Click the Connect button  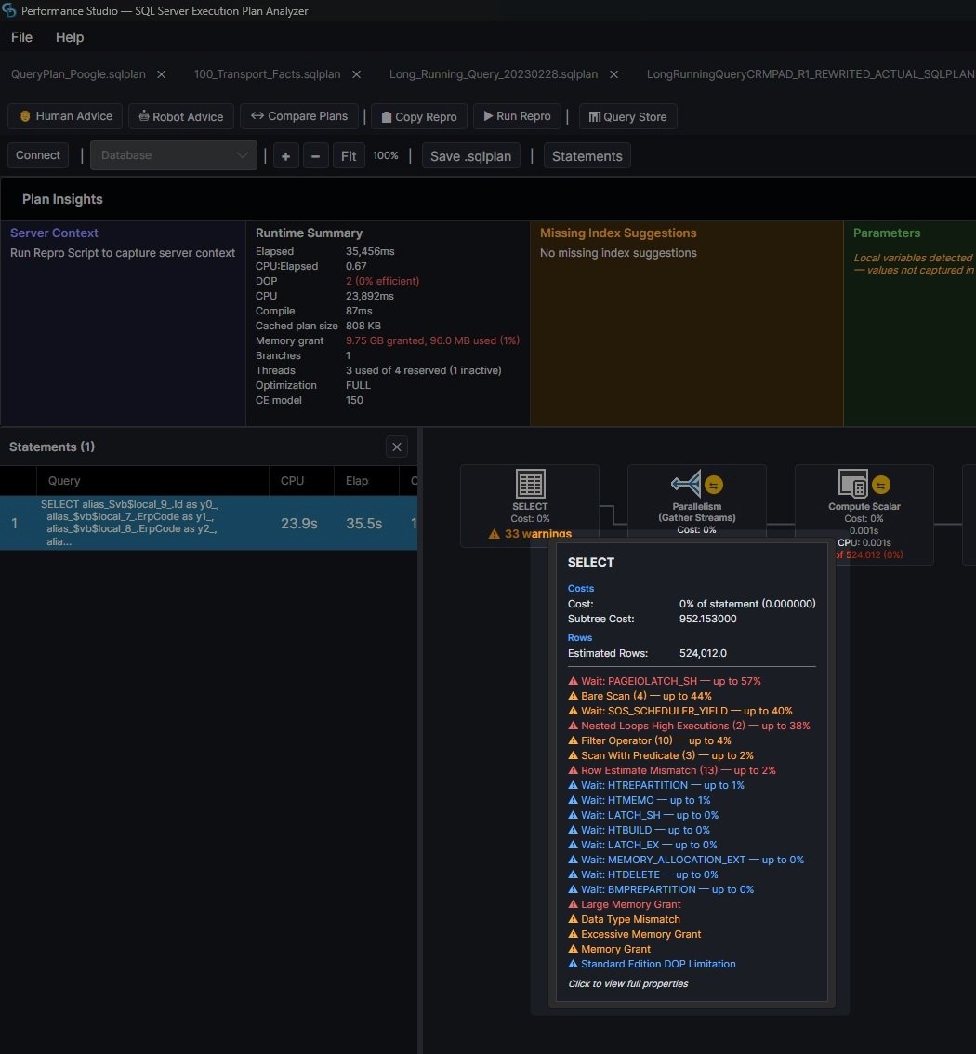tap(38, 155)
